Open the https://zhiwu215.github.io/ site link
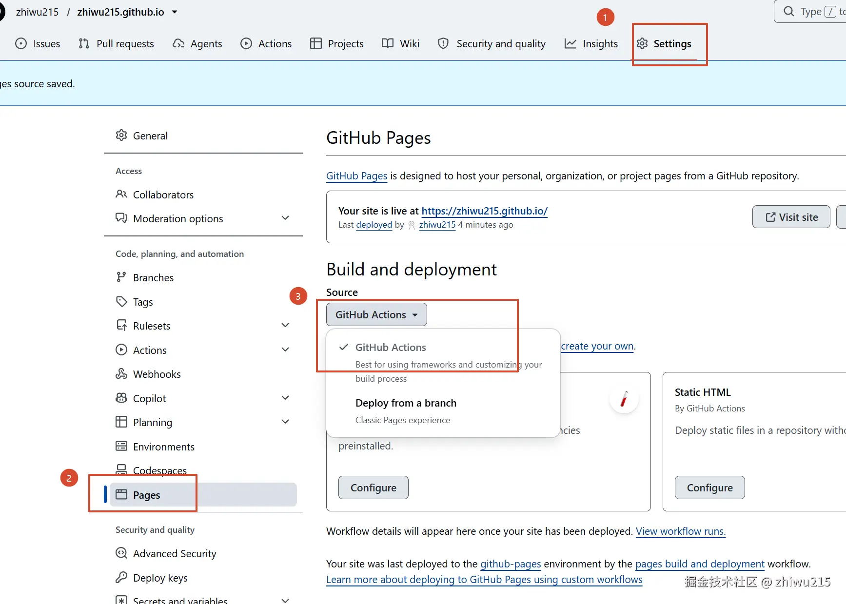 pos(485,211)
